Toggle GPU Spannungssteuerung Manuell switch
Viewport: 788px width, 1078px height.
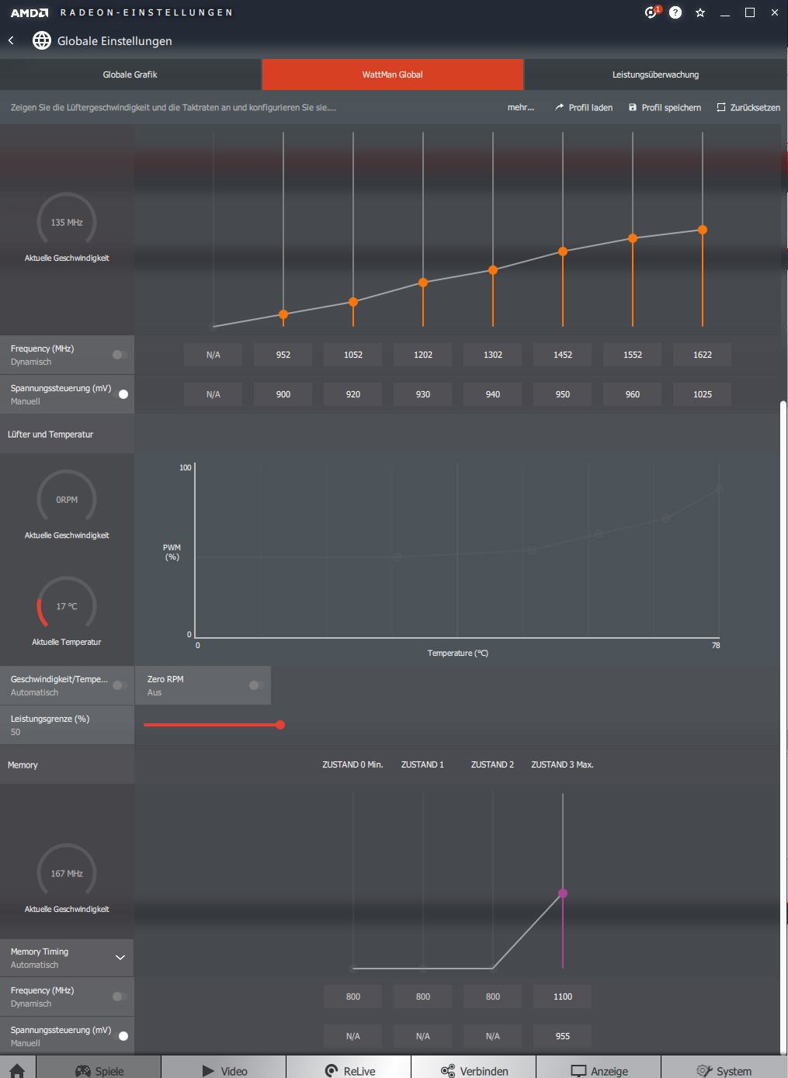pos(120,394)
